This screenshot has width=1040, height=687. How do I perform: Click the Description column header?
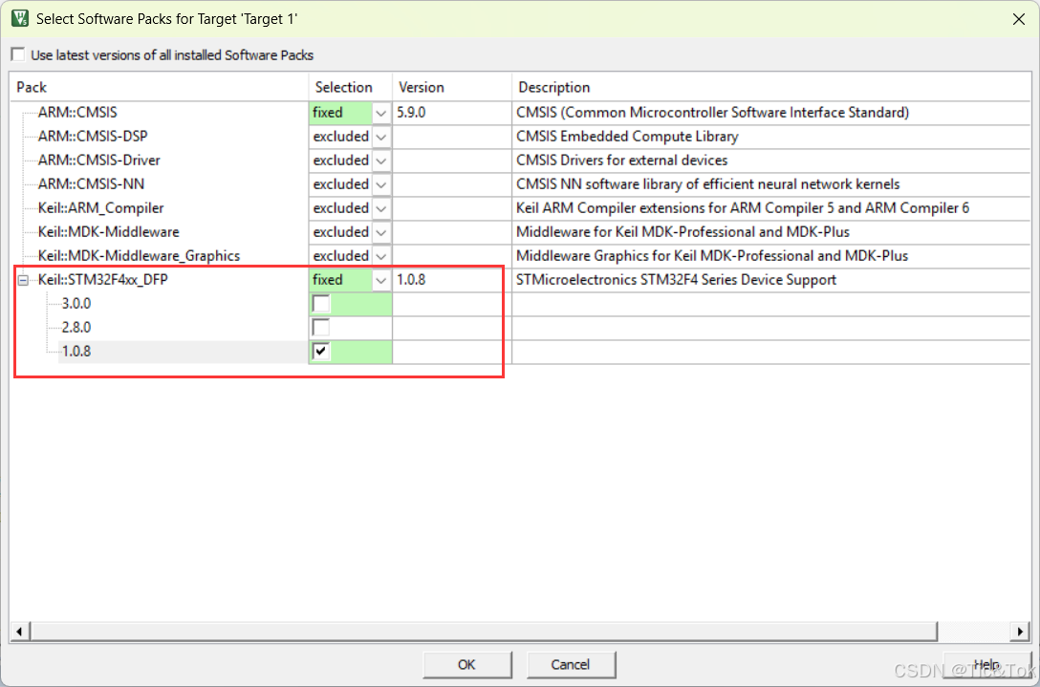tap(770, 88)
